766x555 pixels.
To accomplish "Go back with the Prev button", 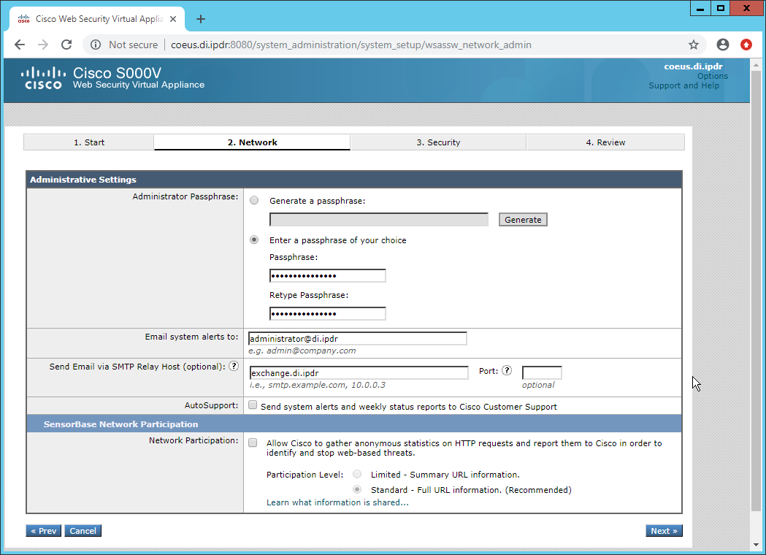I will click(x=44, y=531).
